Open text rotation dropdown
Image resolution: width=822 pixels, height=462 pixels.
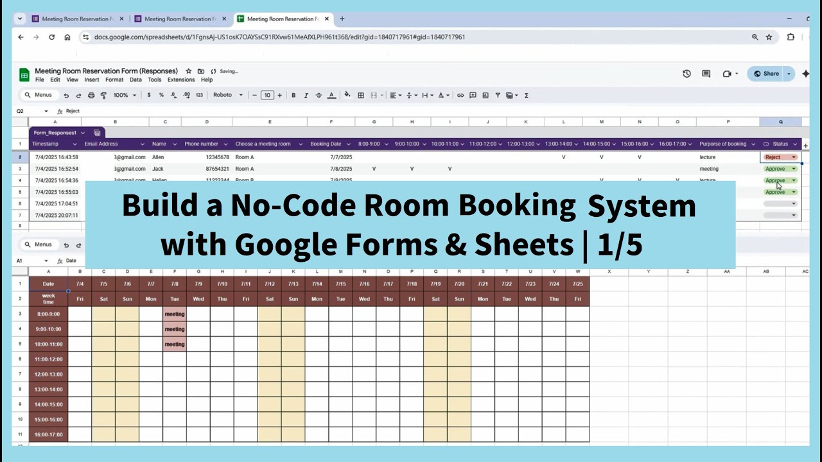444,95
